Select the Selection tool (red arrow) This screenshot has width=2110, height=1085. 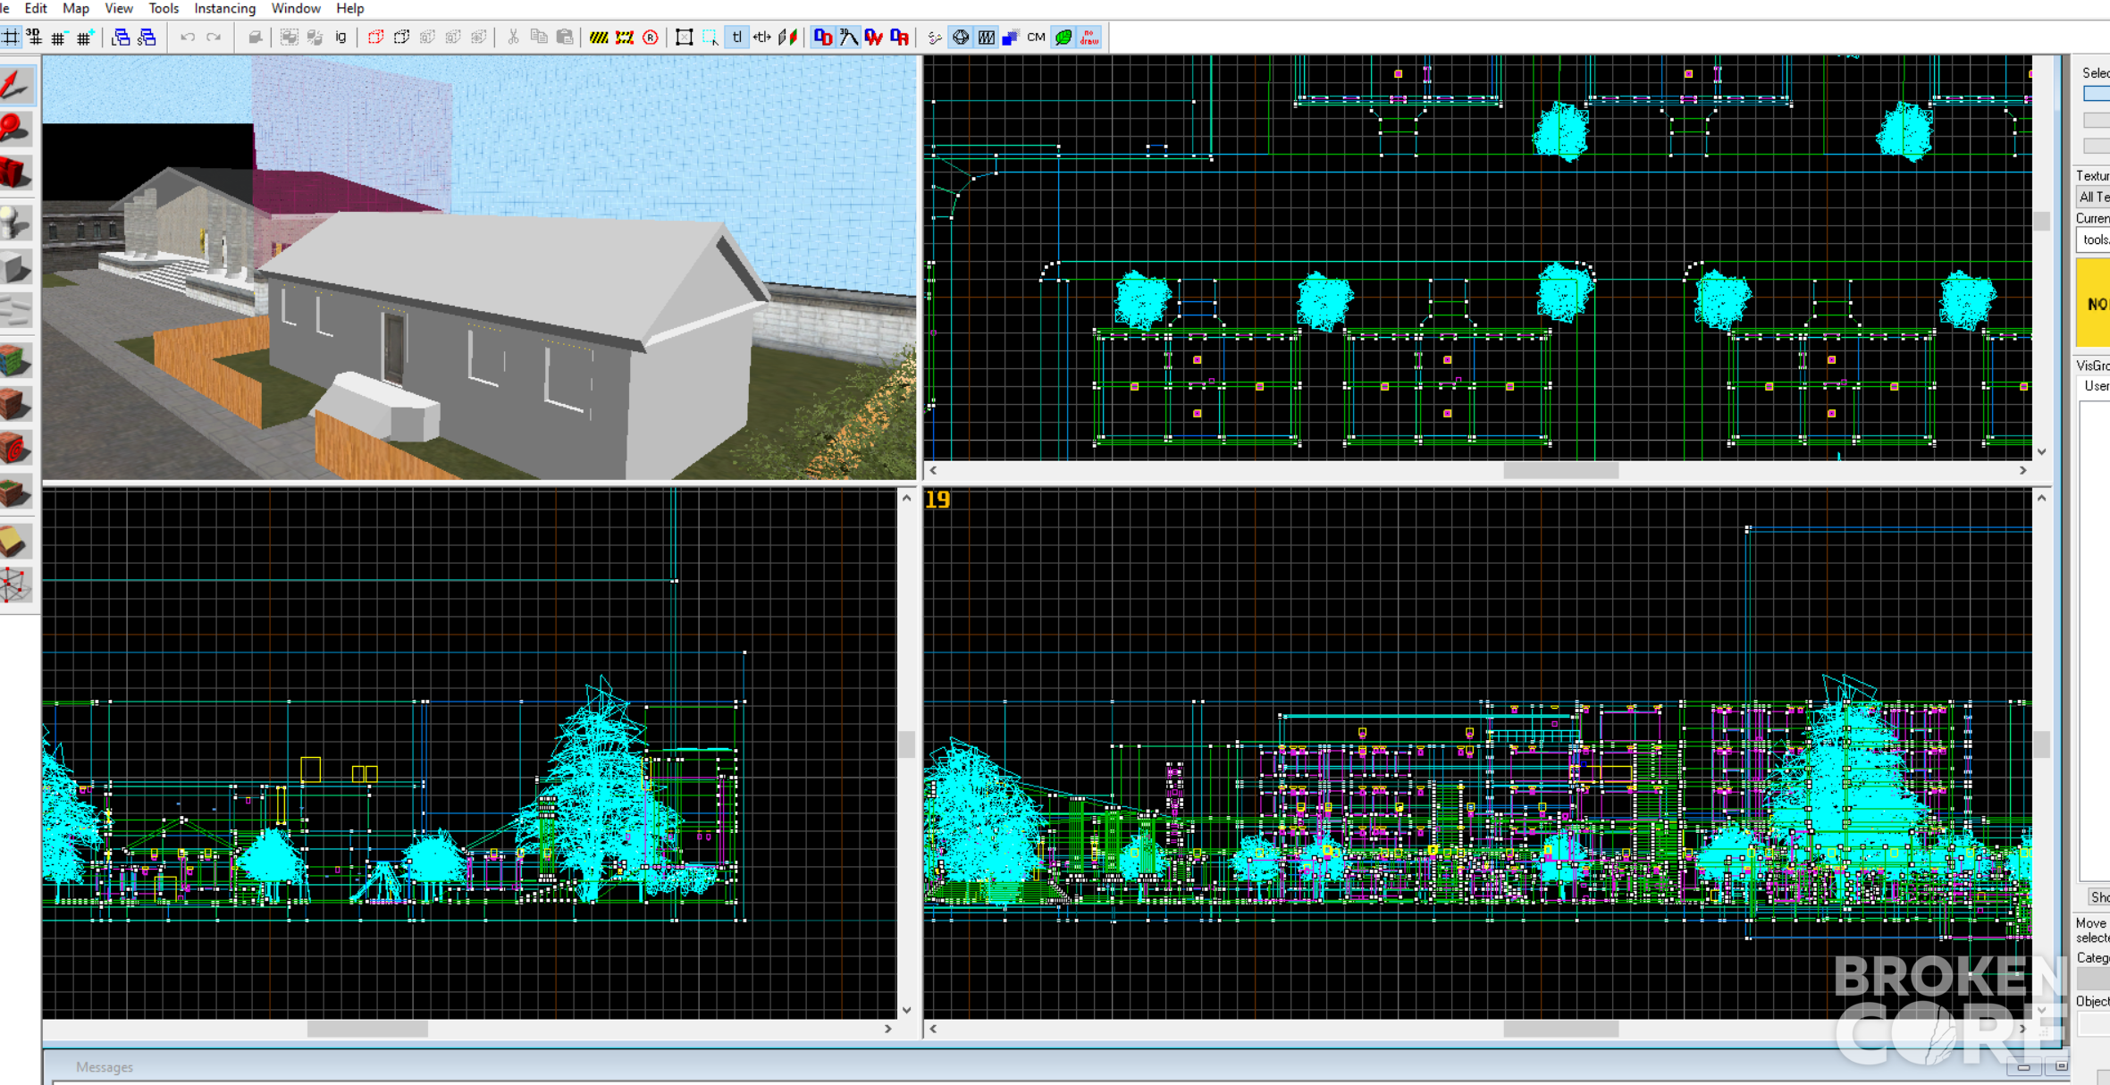click(15, 84)
